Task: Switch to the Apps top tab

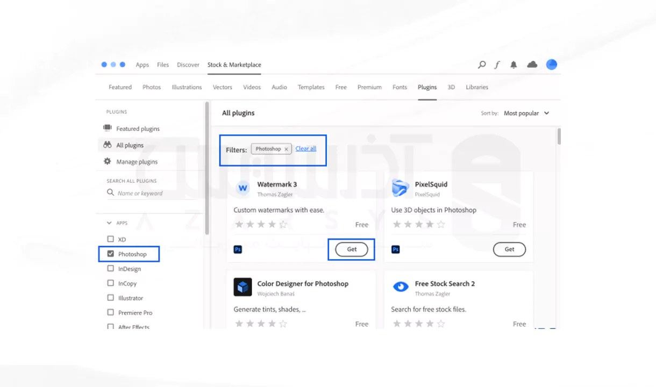Action: pos(142,64)
